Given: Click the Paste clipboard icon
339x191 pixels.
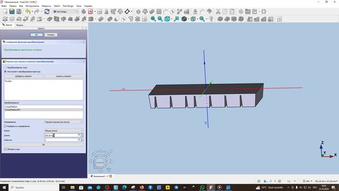Looking at the screenshot, I should coord(232,12).
